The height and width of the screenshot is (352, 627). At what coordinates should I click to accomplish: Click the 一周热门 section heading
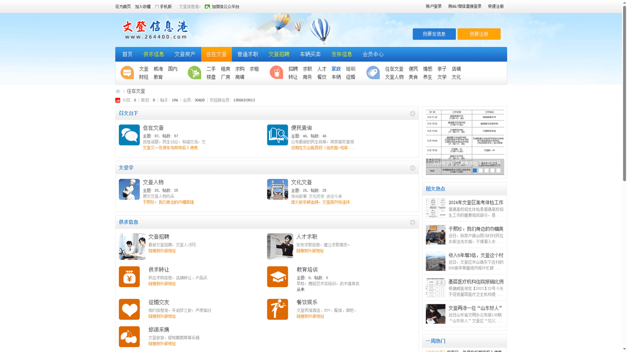pos(435,341)
